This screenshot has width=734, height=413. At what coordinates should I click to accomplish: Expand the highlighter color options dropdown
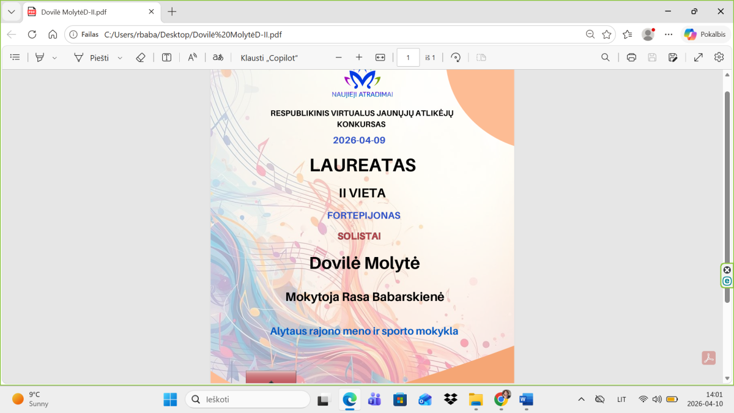[x=54, y=58]
